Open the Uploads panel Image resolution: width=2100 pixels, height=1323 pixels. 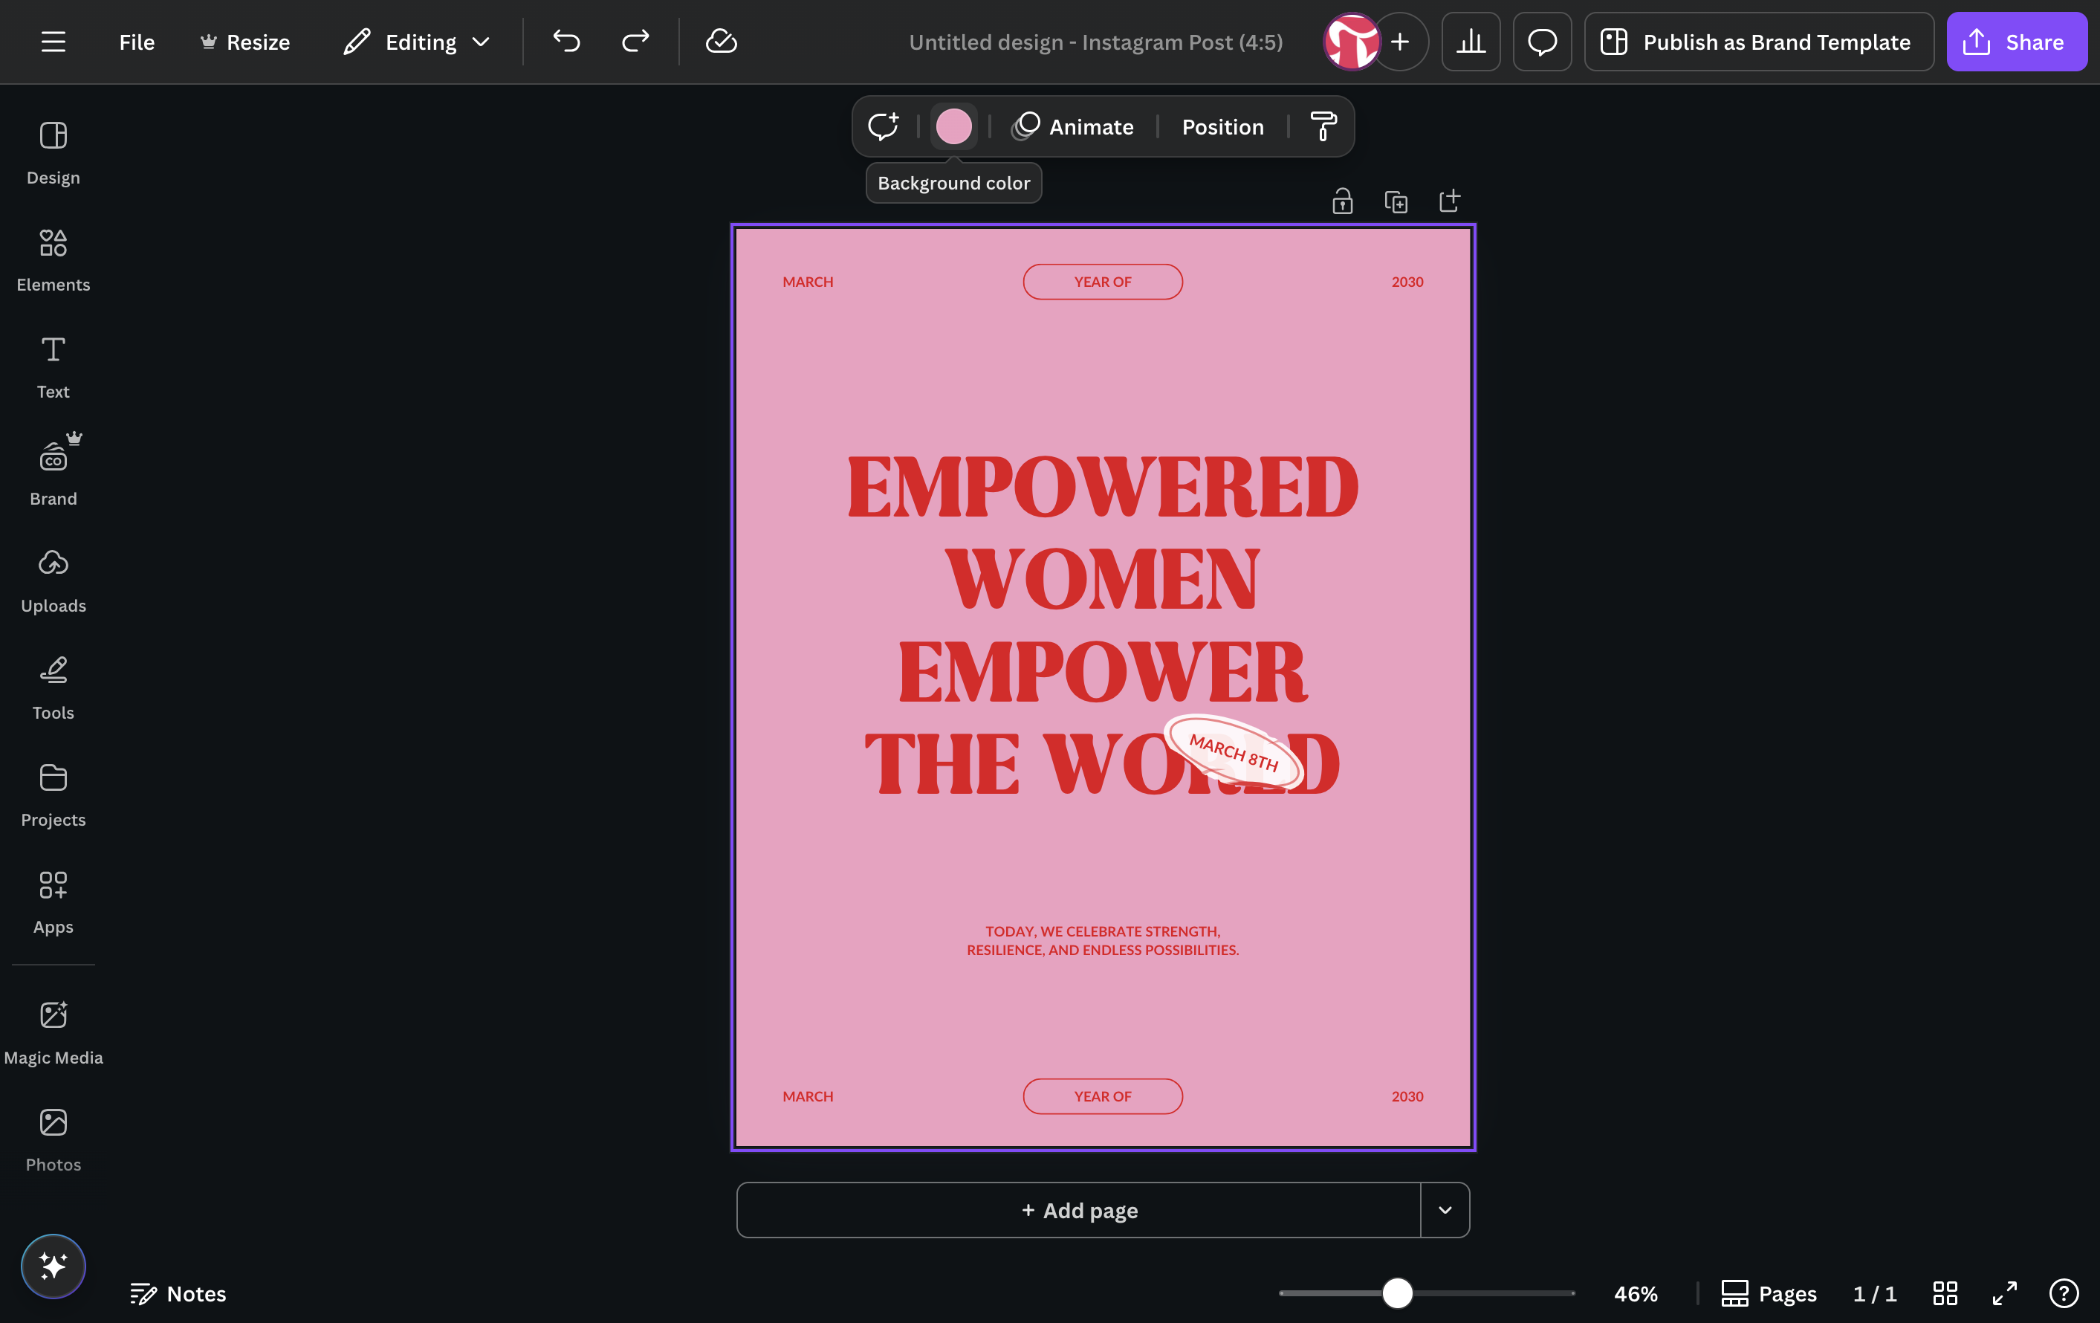pyautogui.click(x=54, y=582)
